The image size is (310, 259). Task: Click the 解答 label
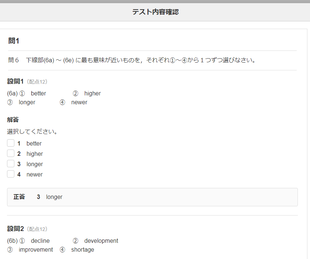(x=13, y=120)
